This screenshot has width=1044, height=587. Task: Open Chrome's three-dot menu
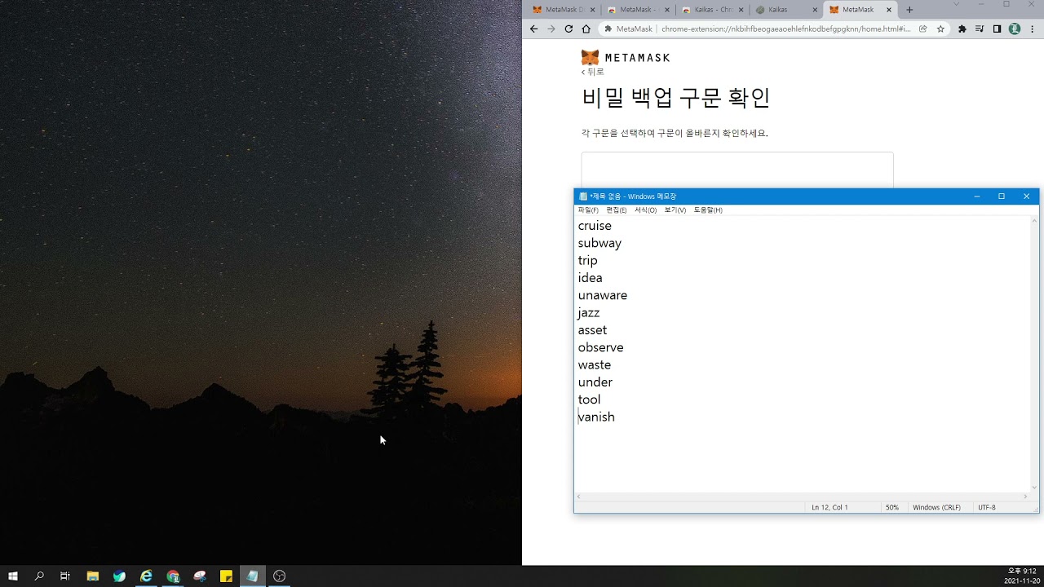(1032, 29)
